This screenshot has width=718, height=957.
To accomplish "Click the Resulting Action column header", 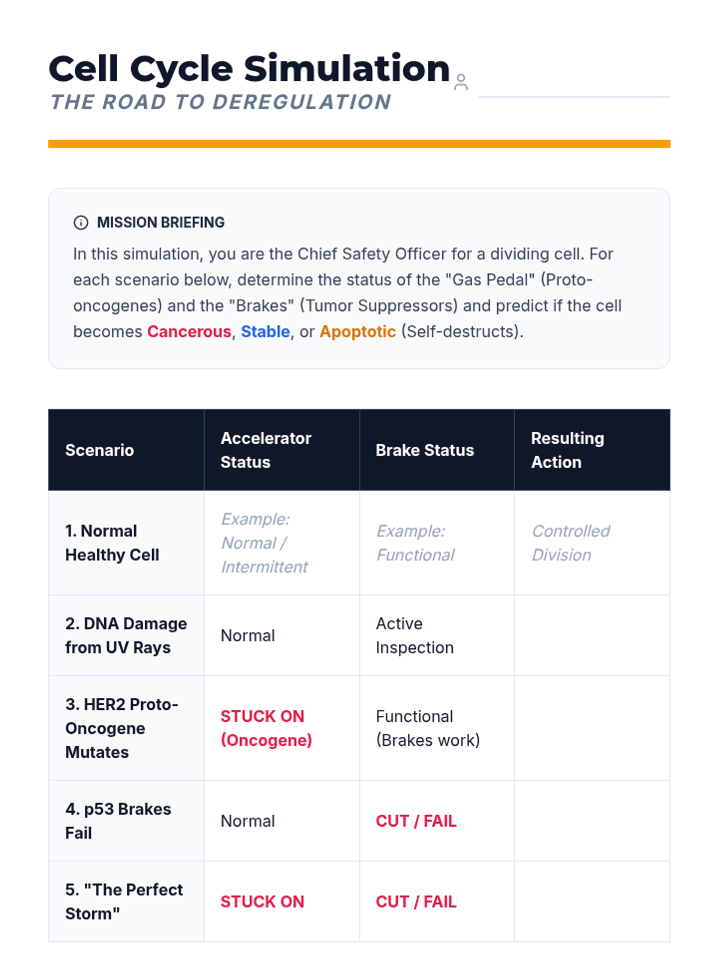I will (567, 450).
